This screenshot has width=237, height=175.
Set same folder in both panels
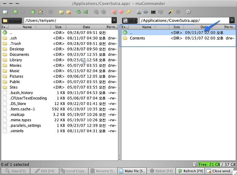[x=86, y=12]
